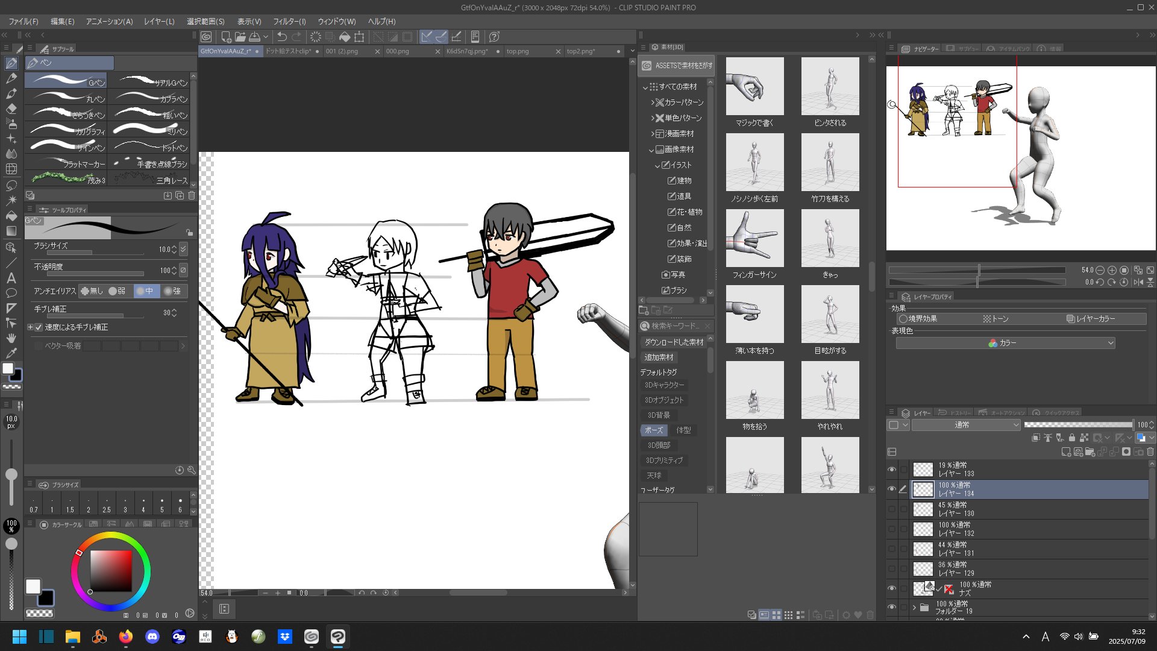1157x651 pixels.
Task: Click the New layer folder icon
Action: point(1090,451)
